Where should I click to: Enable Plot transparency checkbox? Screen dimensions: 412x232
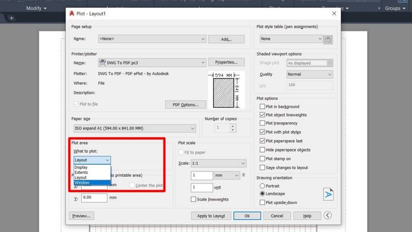(263, 123)
